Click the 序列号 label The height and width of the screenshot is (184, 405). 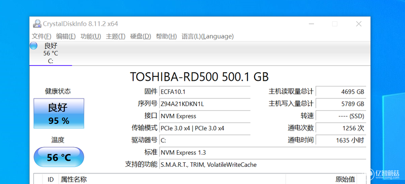(x=147, y=104)
